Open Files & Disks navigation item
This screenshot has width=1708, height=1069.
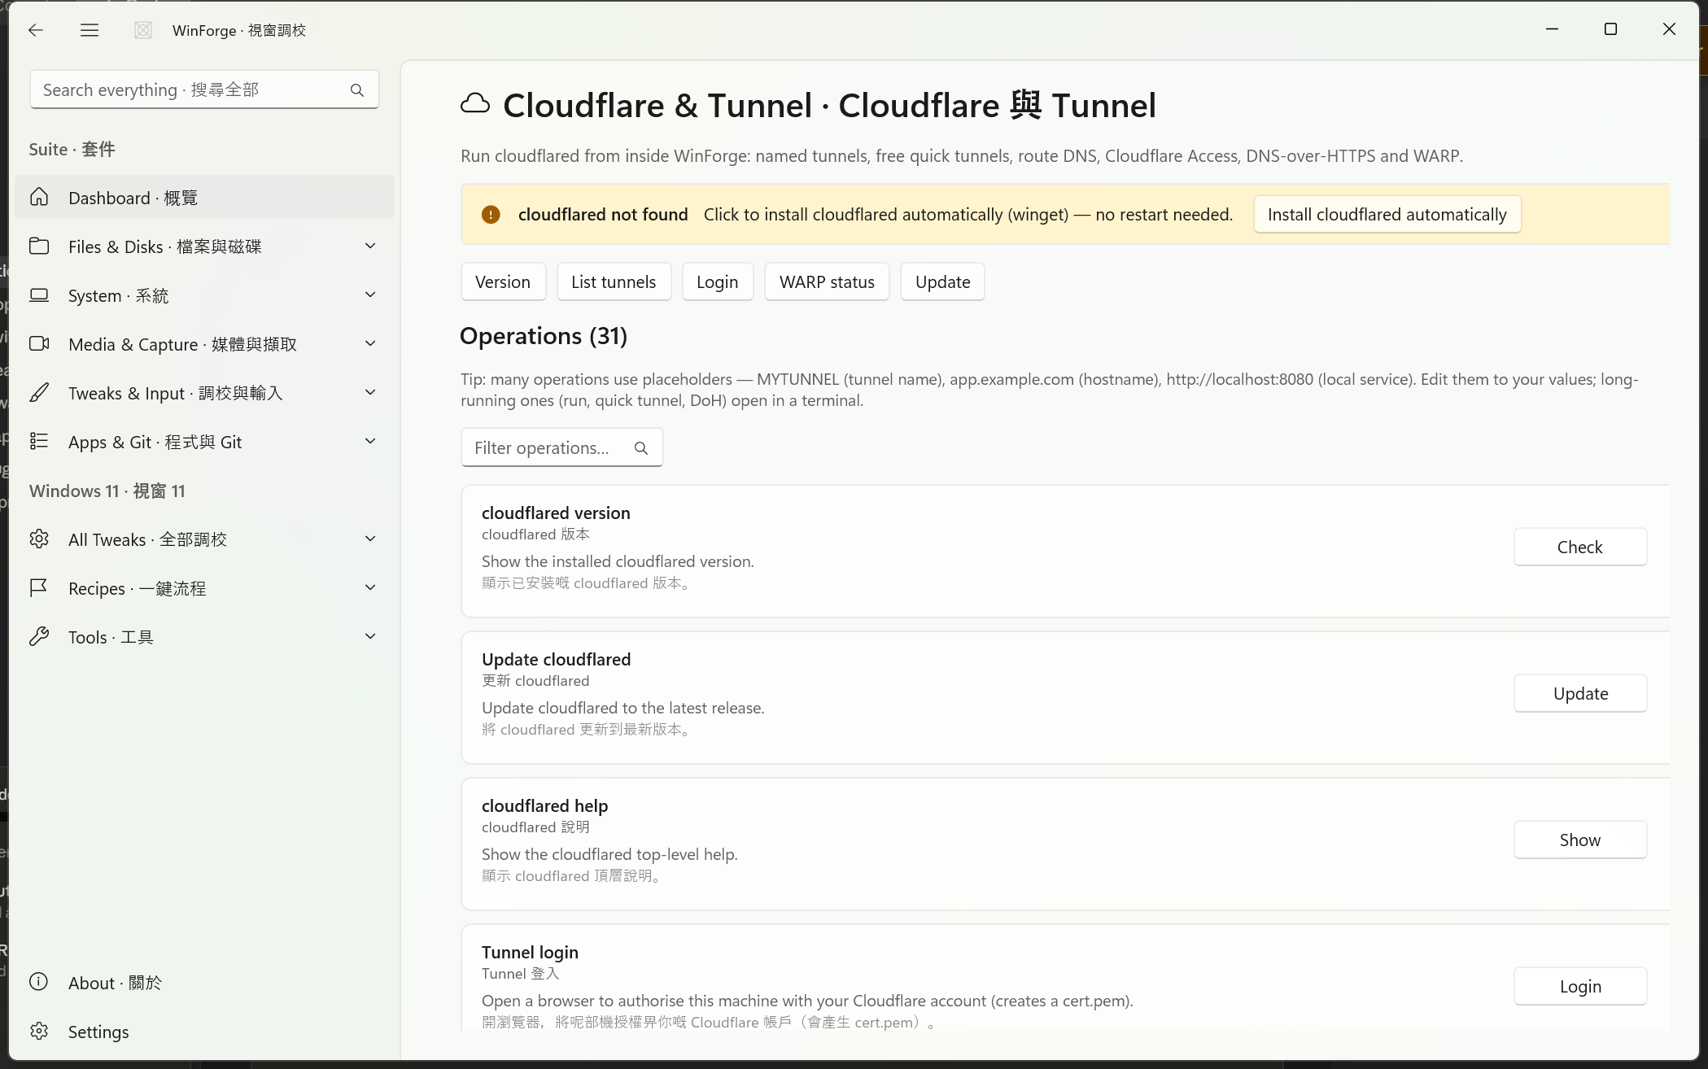coord(204,247)
